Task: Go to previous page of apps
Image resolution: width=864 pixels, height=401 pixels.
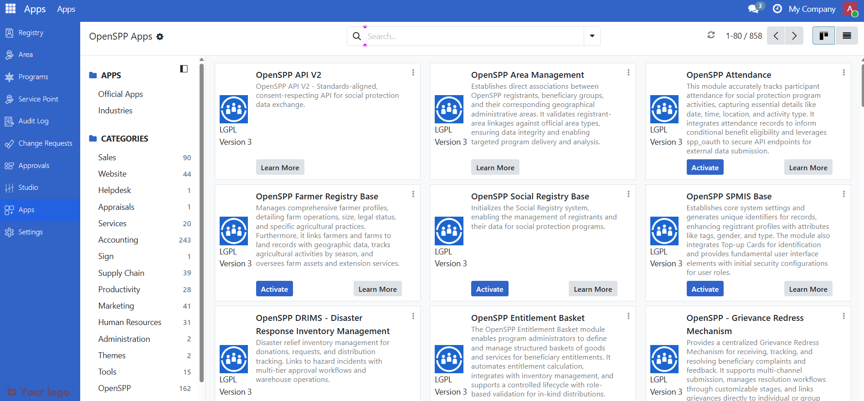Action: 776,36
